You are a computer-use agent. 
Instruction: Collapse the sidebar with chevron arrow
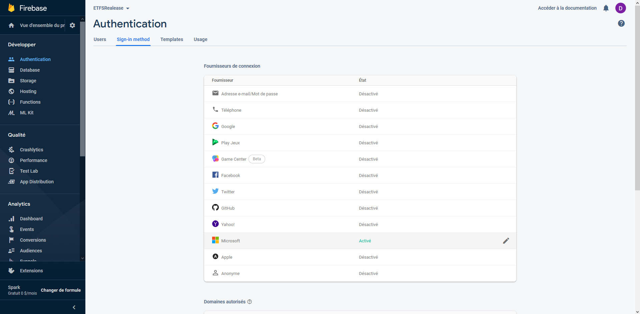pyautogui.click(x=74, y=307)
